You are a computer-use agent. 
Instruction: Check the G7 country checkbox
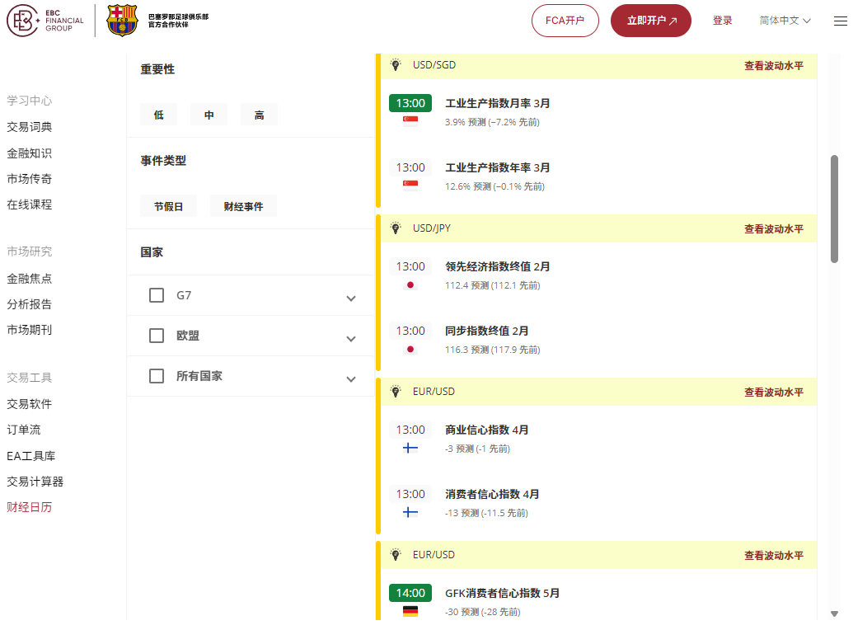tap(157, 295)
